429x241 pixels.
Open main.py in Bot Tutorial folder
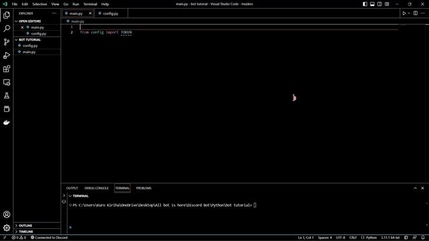click(37, 52)
